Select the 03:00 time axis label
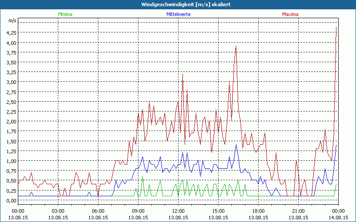The width and height of the screenshot is (356, 222). click(58, 211)
